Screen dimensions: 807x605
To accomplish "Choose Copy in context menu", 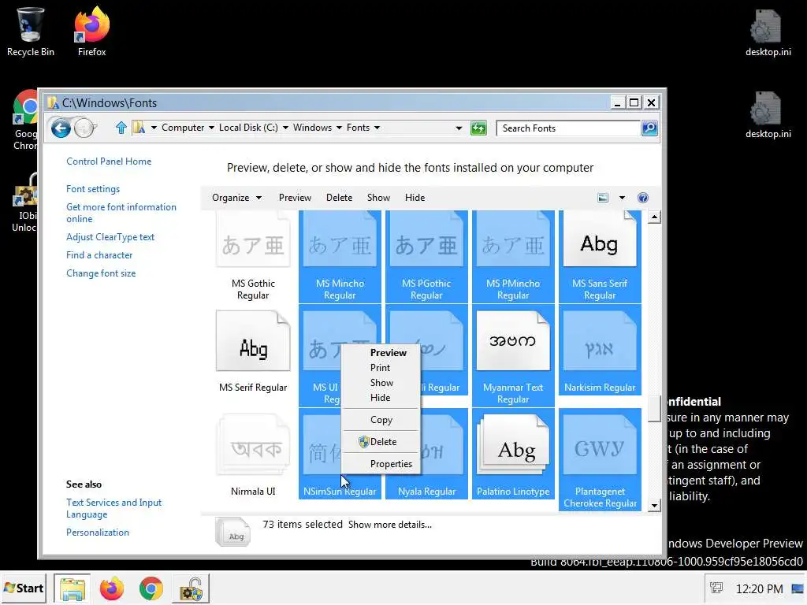I will 381,420.
